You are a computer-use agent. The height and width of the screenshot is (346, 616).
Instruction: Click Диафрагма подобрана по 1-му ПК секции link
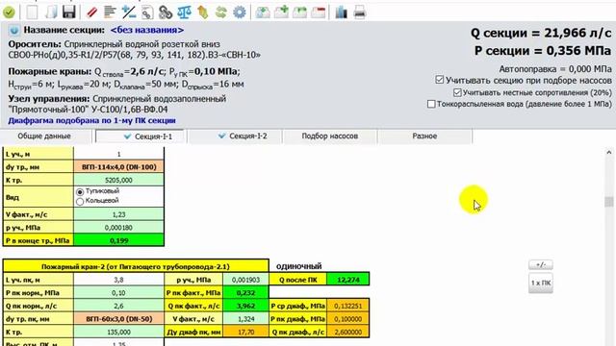[x=92, y=120]
